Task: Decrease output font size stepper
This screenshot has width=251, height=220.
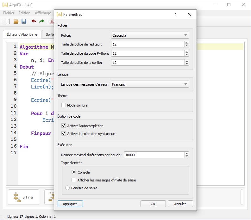Action: tap(187, 64)
